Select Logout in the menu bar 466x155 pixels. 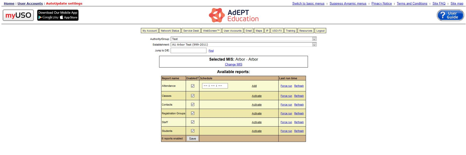pos(320,31)
